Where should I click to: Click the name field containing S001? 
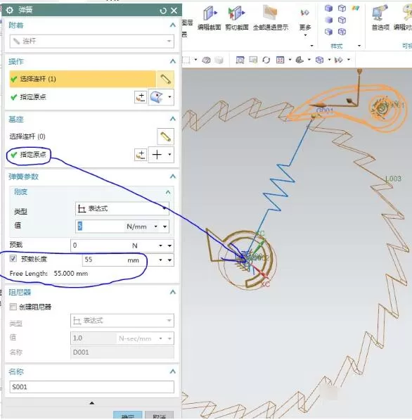(x=92, y=387)
